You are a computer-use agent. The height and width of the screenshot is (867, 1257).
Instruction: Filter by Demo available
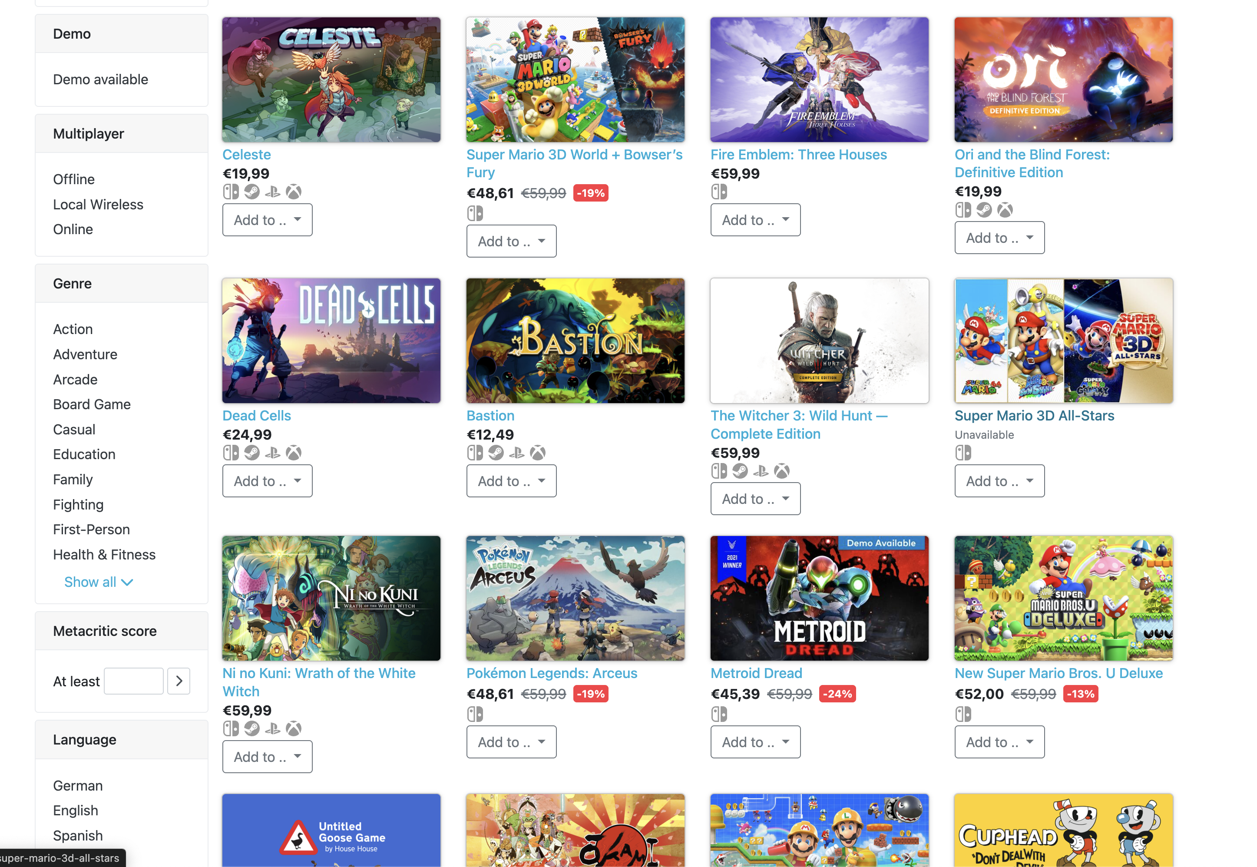(100, 79)
